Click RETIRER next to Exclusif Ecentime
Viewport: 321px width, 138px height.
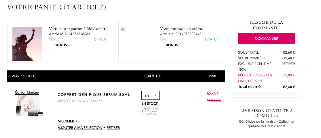[288, 64]
